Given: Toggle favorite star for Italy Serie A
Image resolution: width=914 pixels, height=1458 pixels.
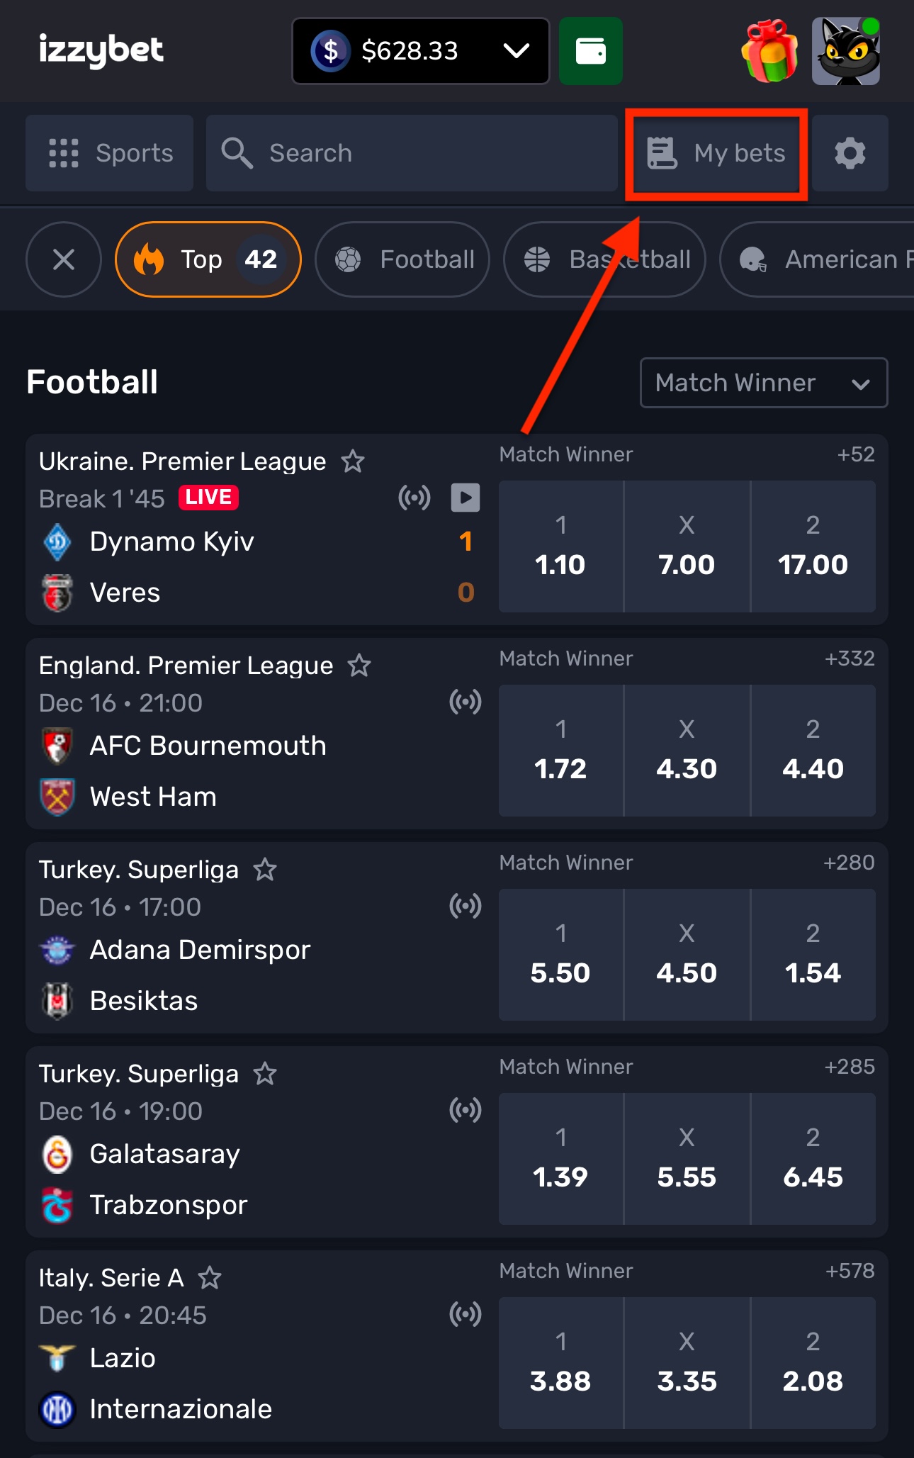Looking at the screenshot, I should coord(210,1278).
